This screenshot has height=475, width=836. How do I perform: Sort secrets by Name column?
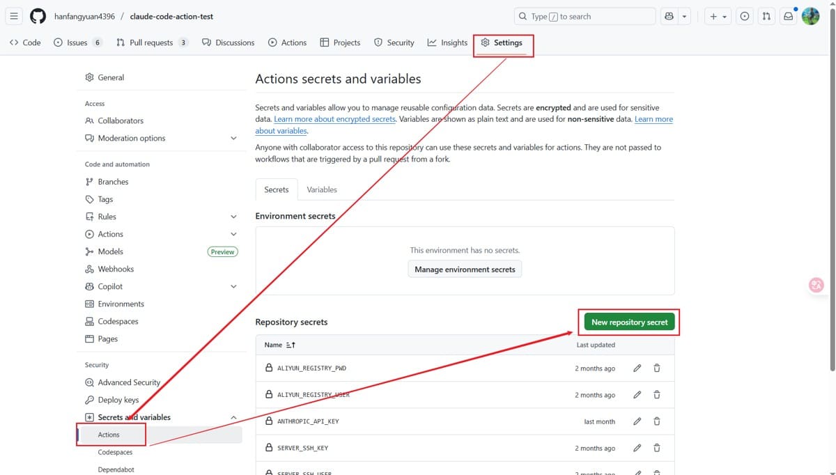coord(280,345)
